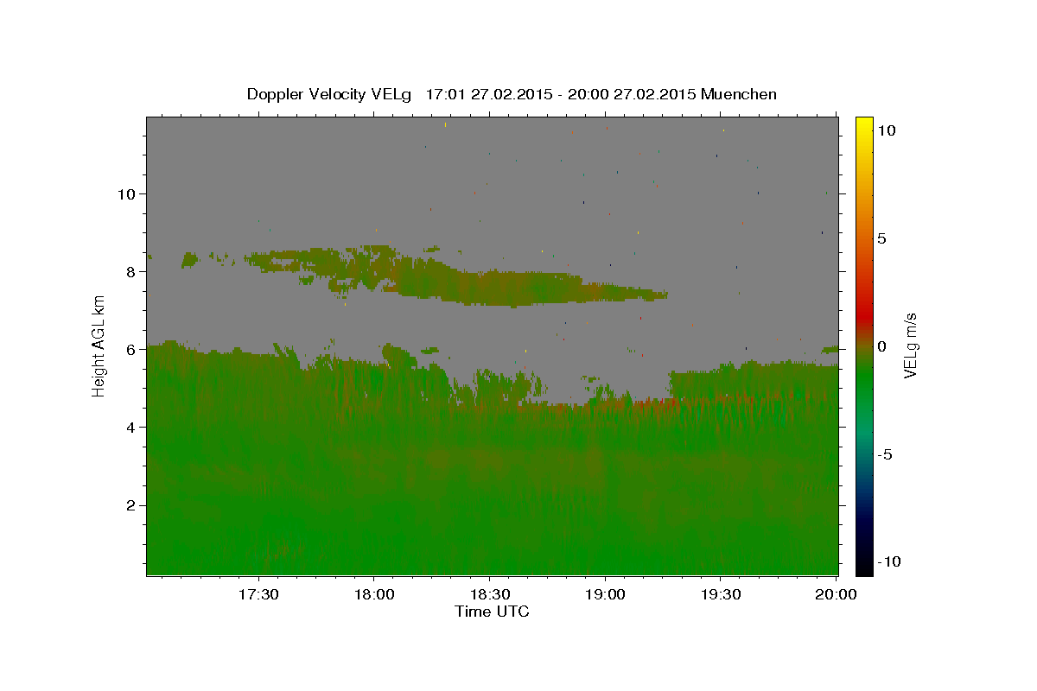1037x691 pixels.
Task: Click the colorbar value -10 label
Action: pyautogui.click(x=888, y=561)
